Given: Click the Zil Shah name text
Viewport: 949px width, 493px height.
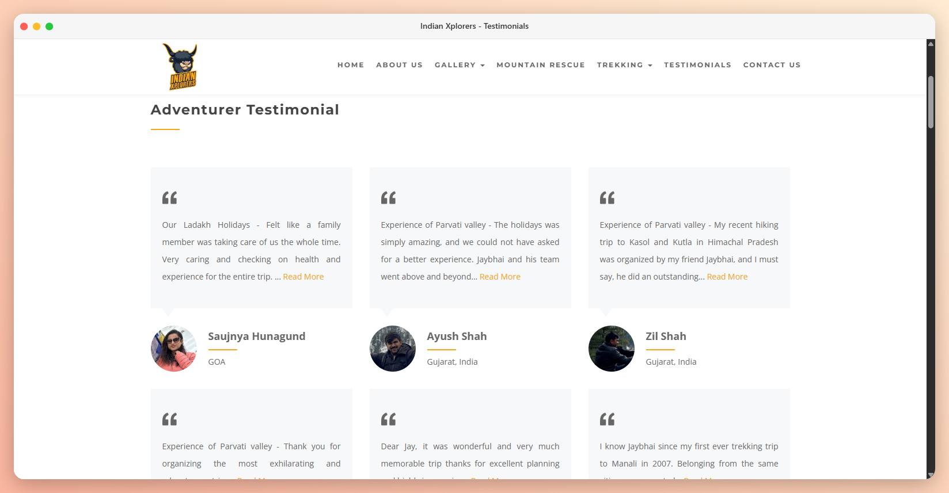Looking at the screenshot, I should tap(666, 337).
